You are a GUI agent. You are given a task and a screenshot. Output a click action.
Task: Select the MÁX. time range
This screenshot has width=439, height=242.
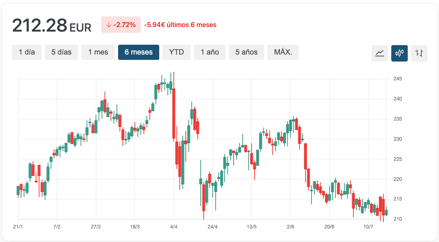(x=283, y=52)
